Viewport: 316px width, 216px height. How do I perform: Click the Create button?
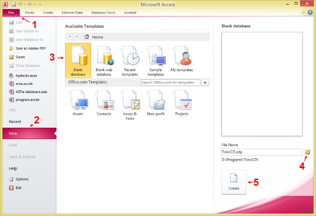pos(234,182)
